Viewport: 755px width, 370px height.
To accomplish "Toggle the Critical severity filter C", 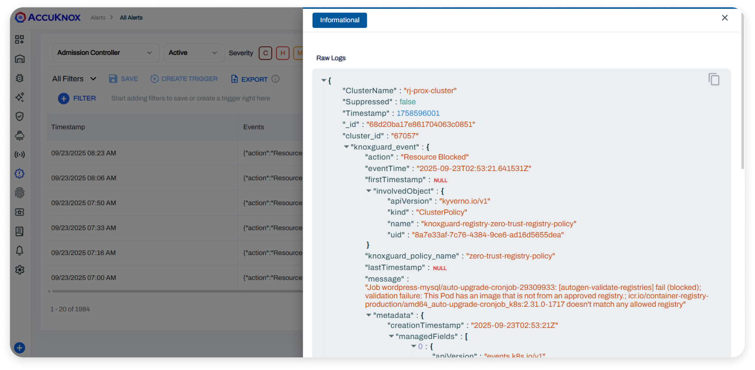I will (265, 53).
